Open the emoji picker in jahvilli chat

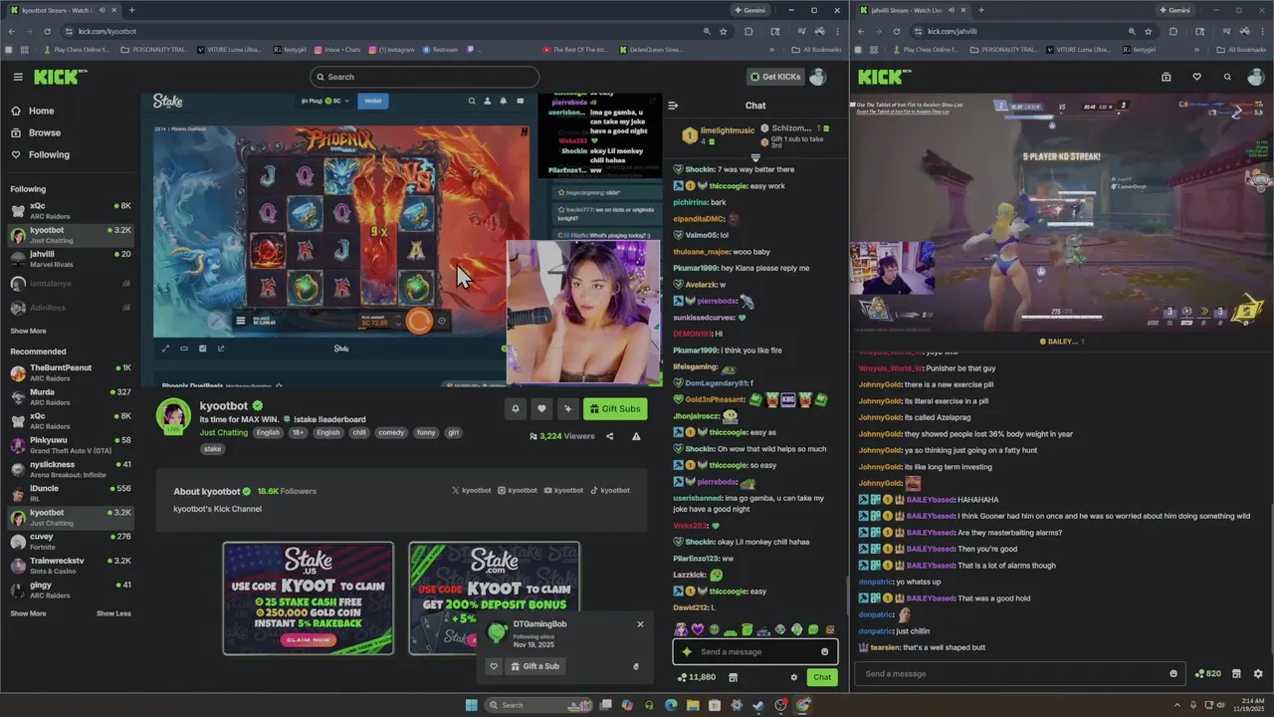pos(1172,674)
